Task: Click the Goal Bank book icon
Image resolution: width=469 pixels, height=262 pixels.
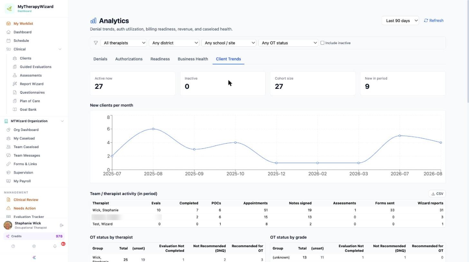Action: [x=15, y=109]
